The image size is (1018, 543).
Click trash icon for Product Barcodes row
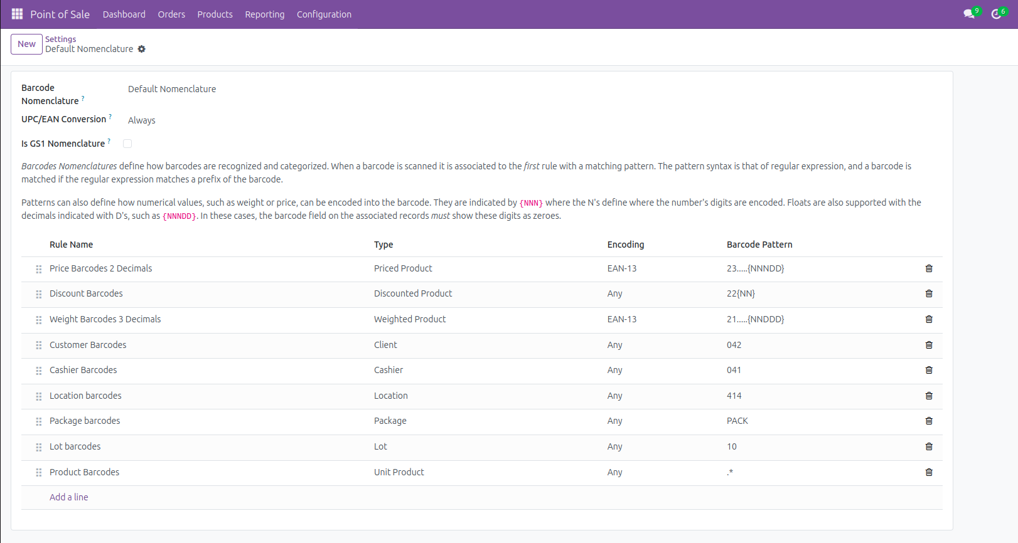929,472
